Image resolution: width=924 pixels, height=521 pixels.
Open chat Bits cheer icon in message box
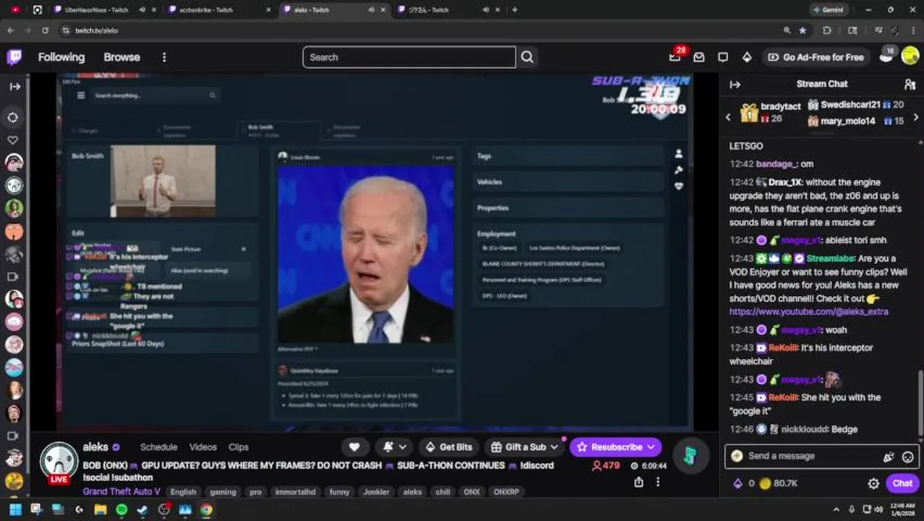(889, 457)
